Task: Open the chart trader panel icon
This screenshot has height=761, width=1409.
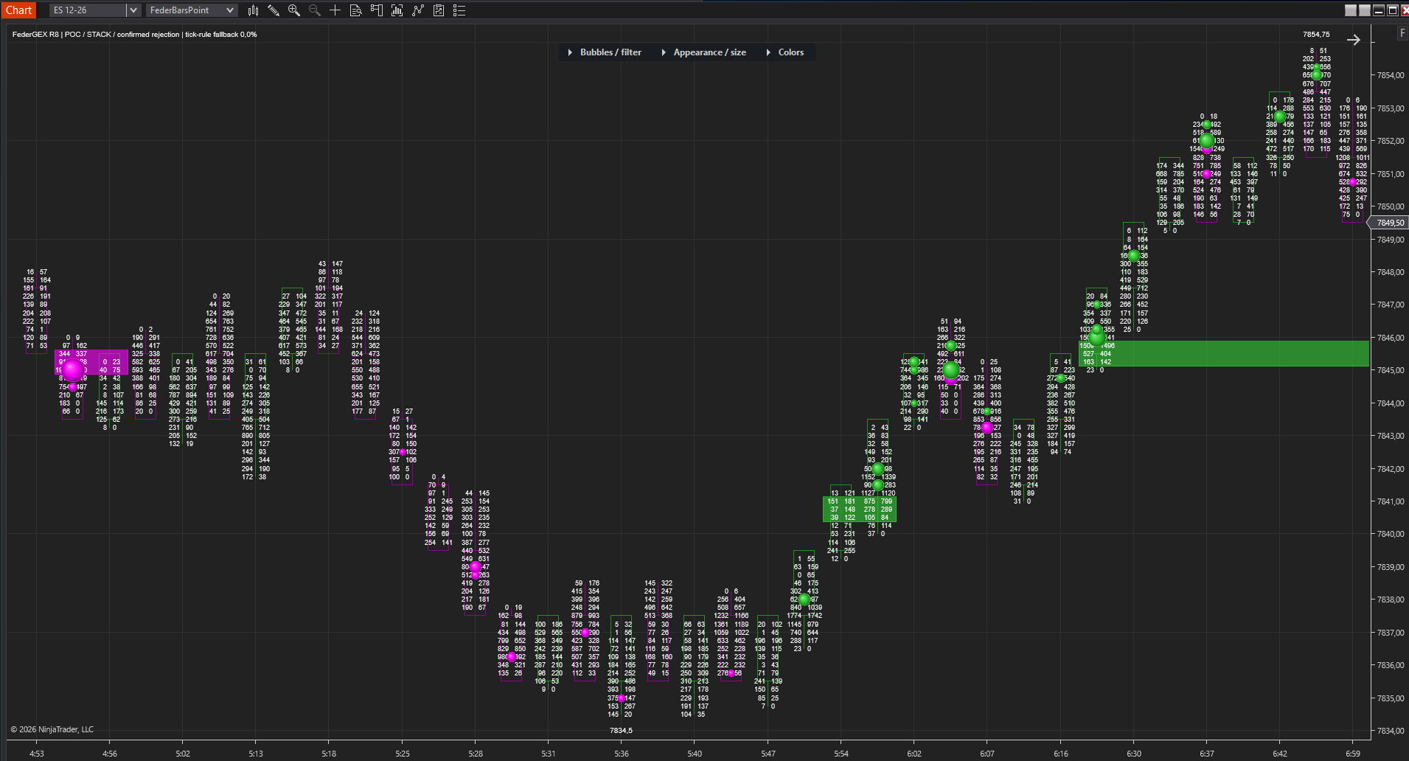Action: 377,10
